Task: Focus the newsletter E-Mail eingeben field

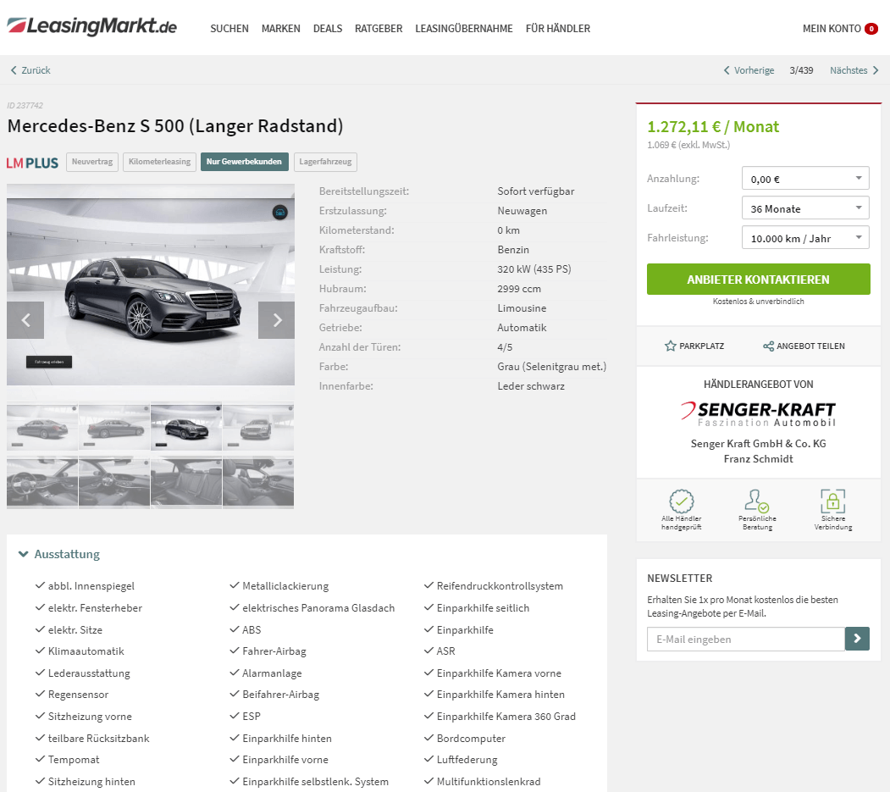Action: pos(746,640)
